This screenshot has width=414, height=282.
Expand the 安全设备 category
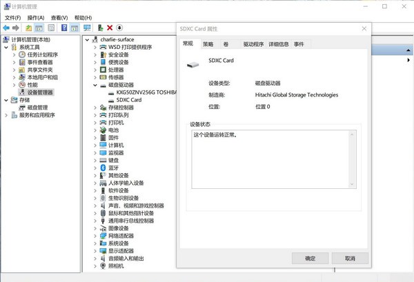[x=95, y=55]
